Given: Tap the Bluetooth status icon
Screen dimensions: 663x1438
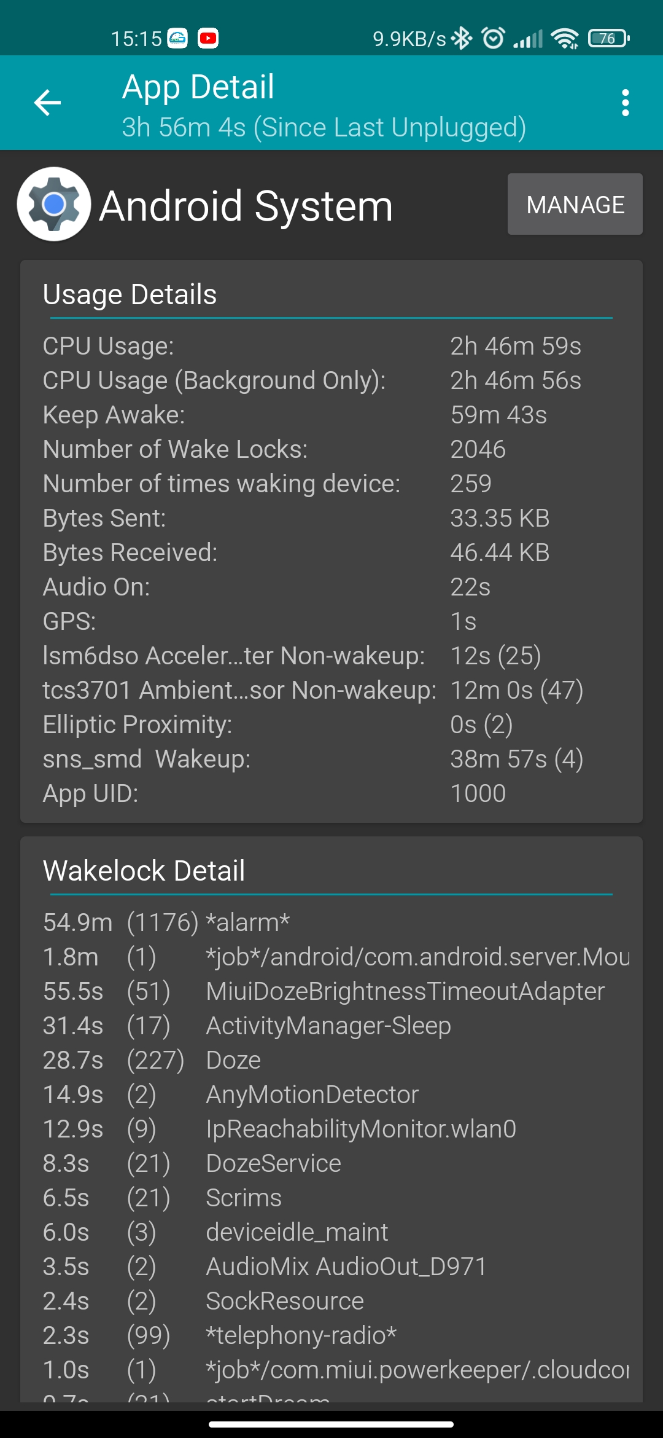Looking at the screenshot, I should tap(462, 38).
